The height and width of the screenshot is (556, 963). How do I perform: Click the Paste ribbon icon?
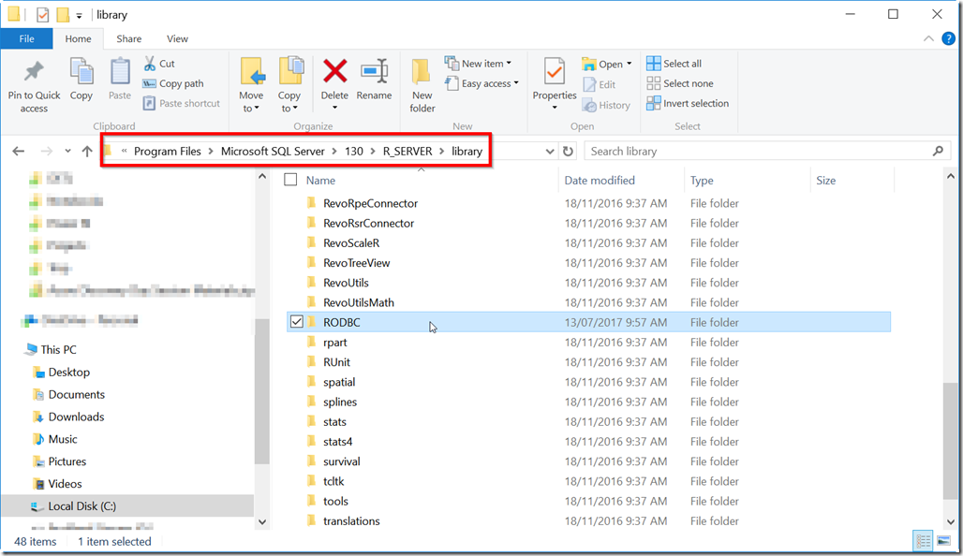click(x=120, y=72)
